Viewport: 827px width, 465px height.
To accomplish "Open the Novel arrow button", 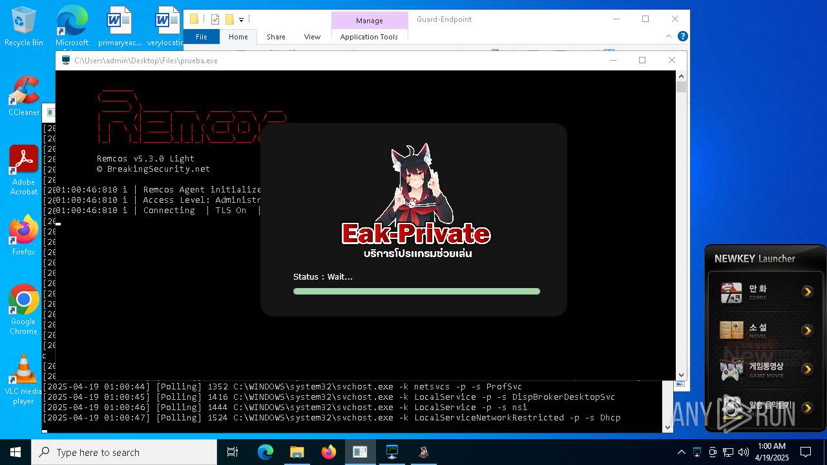I will [x=808, y=331].
